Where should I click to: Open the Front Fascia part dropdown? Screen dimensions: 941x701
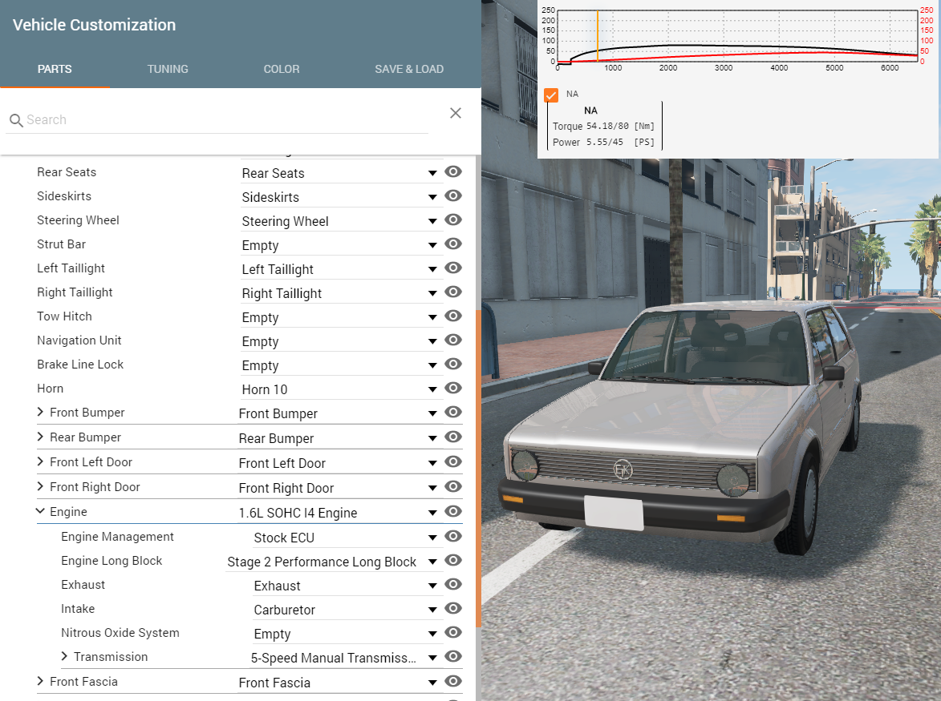[x=339, y=683]
